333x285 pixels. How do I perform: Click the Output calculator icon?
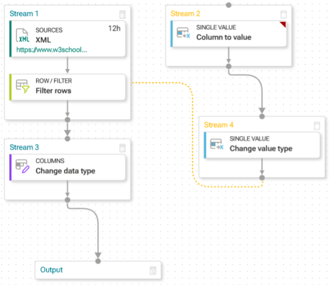153,271
